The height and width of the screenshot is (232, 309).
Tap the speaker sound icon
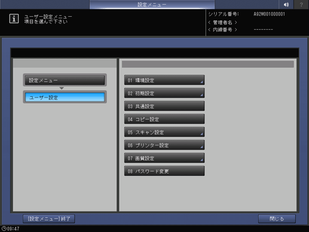pos(286,4)
